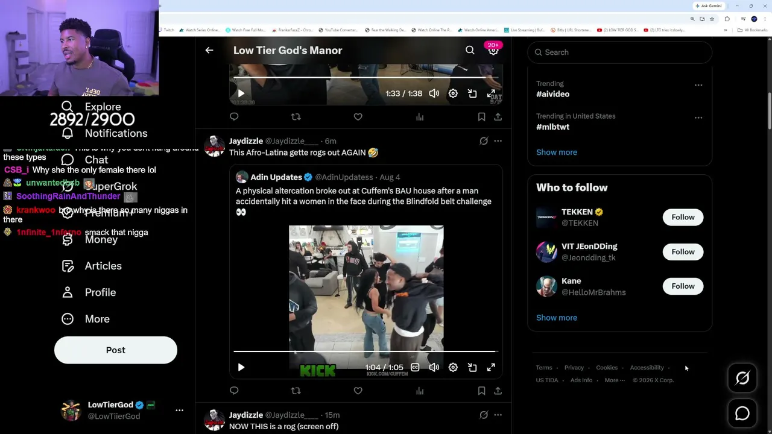Open picture-in-picture for the Kick video
772x434 pixels.
(472, 367)
